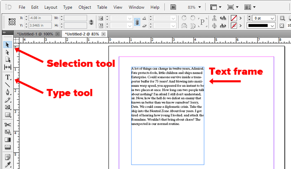Open the 0 pt stroke weight dropdown
The image size is (291, 169).
[x=272, y=18]
